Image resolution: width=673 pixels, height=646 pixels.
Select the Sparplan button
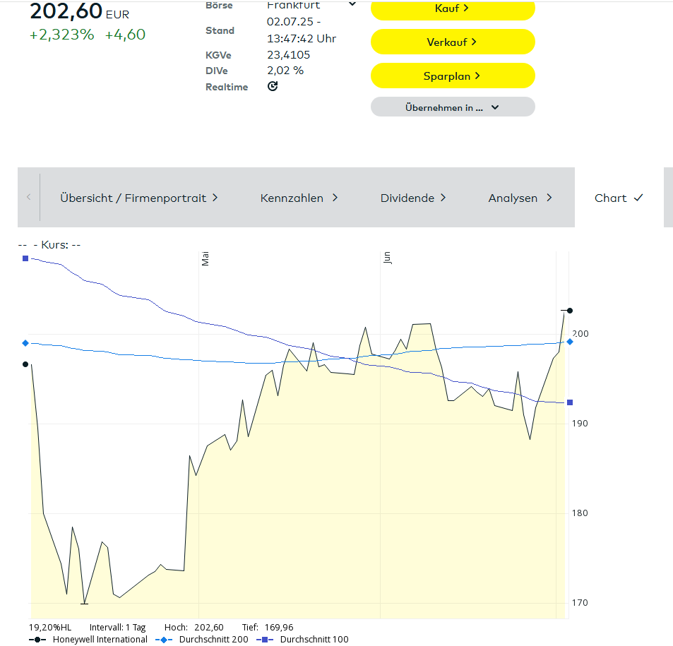pyautogui.click(x=453, y=76)
